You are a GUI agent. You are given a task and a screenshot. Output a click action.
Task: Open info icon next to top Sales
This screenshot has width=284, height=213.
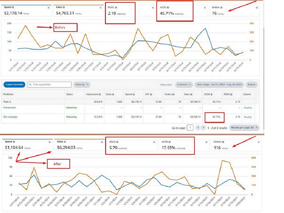(64, 7)
